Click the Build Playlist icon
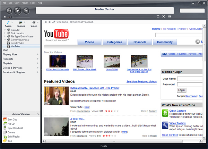 (5, 137)
